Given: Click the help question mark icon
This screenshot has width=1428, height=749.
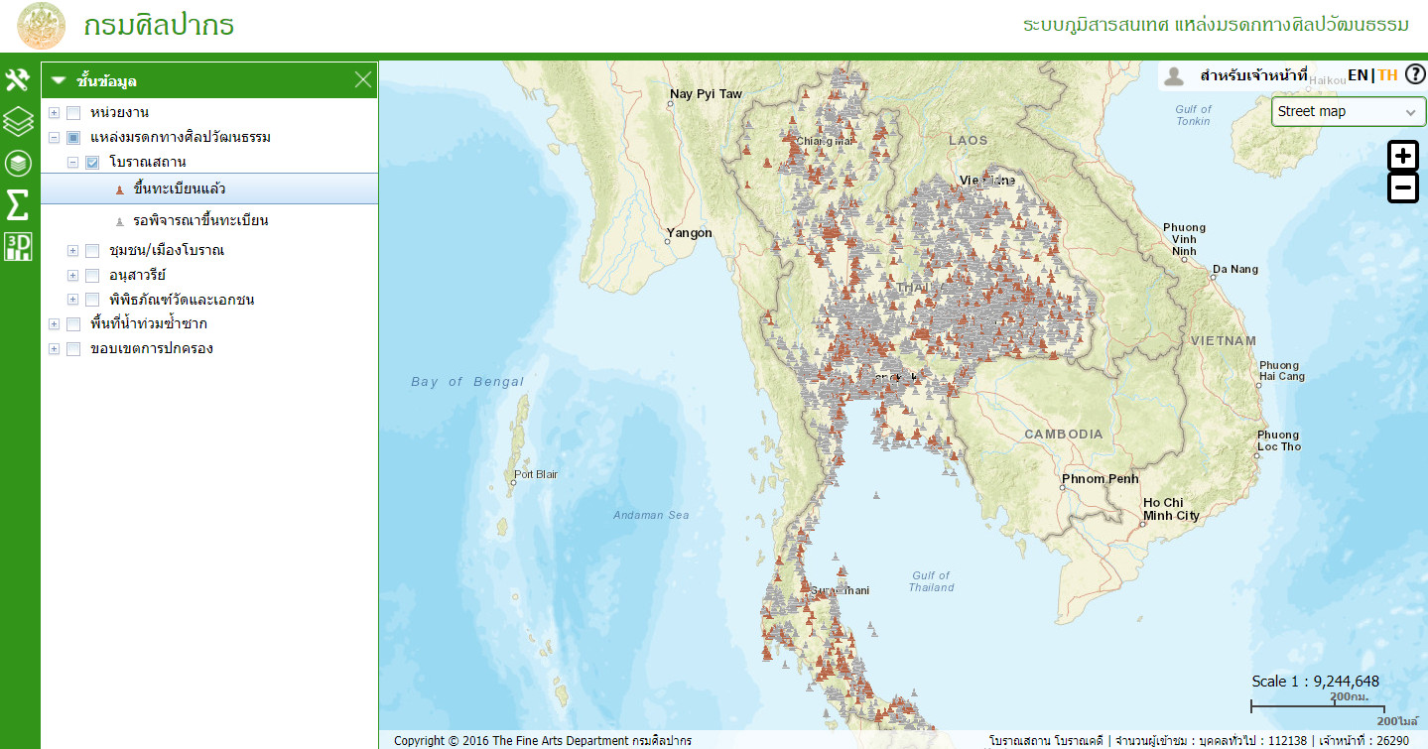Looking at the screenshot, I should (1415, 74).
